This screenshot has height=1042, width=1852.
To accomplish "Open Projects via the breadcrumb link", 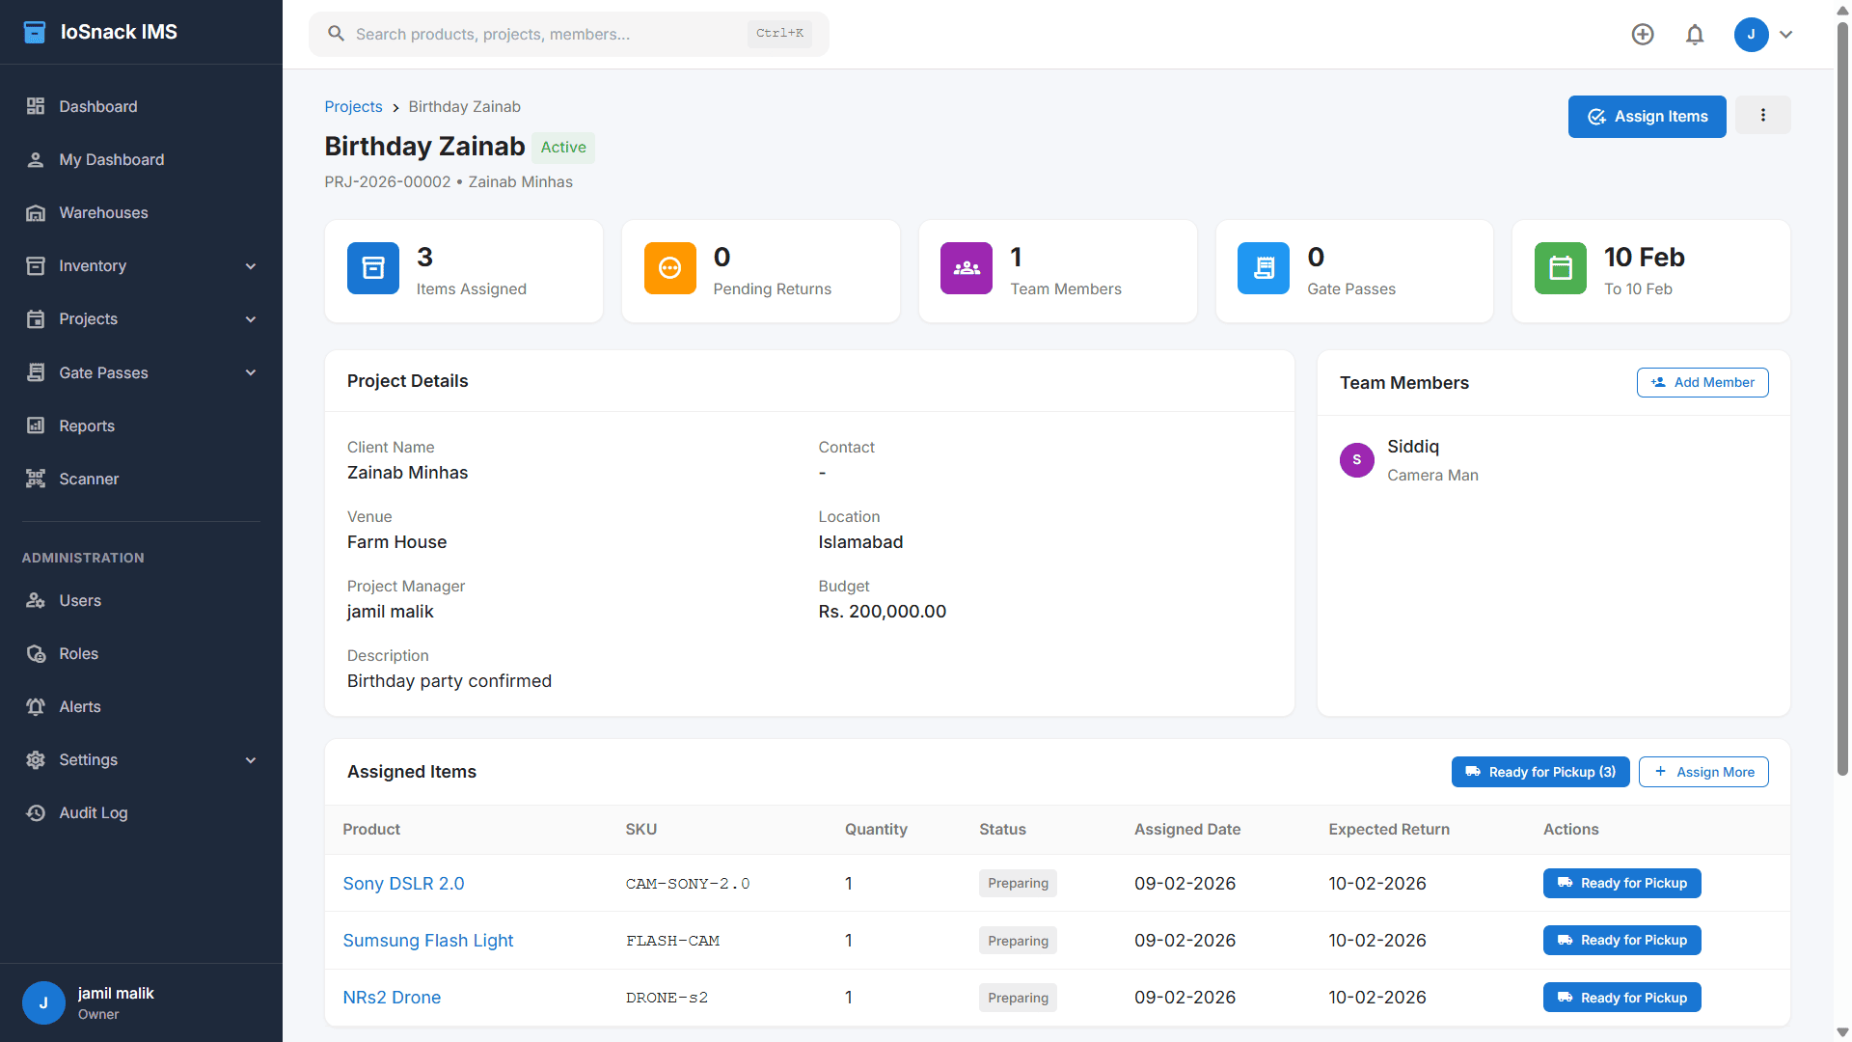I will (x=353, y=106).
